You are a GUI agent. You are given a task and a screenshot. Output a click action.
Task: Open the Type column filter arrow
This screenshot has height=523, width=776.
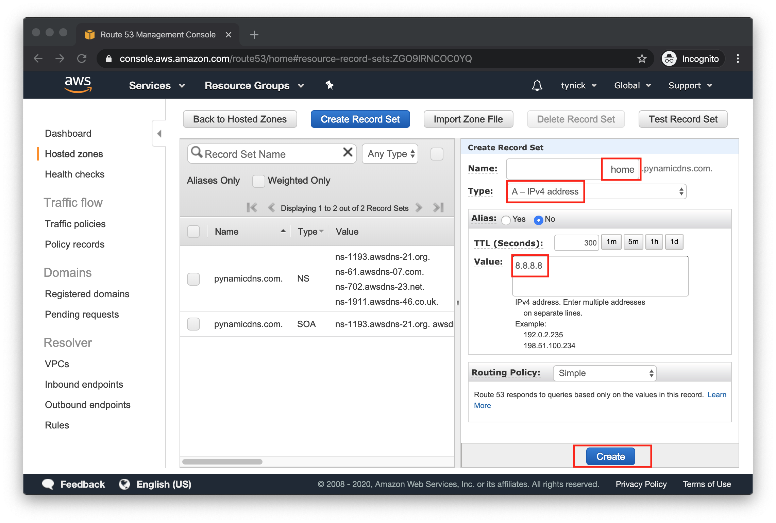pyautogui.click(x=321, y=231)
